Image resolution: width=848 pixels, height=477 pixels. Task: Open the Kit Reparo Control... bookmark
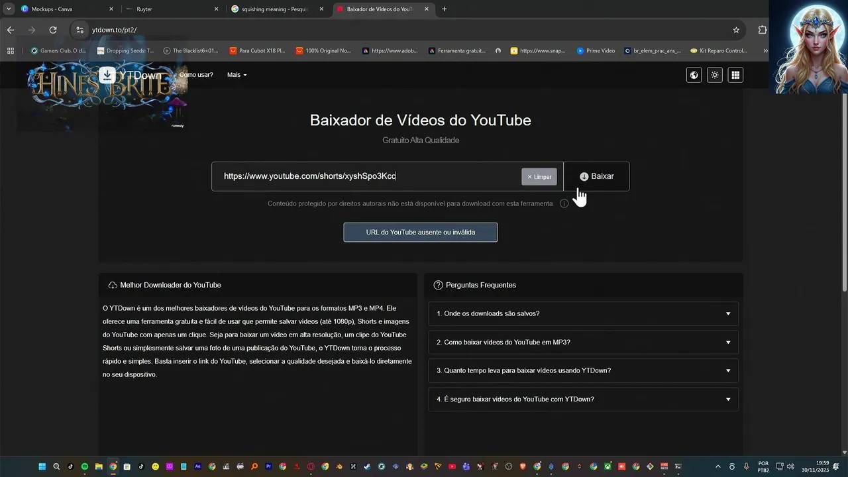(x=719, y=50)
